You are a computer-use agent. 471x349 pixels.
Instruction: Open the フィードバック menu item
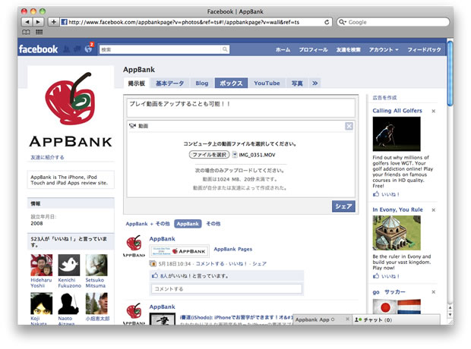click(424, 49)
